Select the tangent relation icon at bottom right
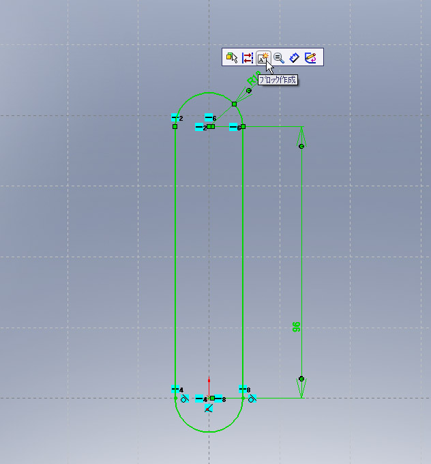This screenshot has width=431, height=464. (x=252, y=399)
